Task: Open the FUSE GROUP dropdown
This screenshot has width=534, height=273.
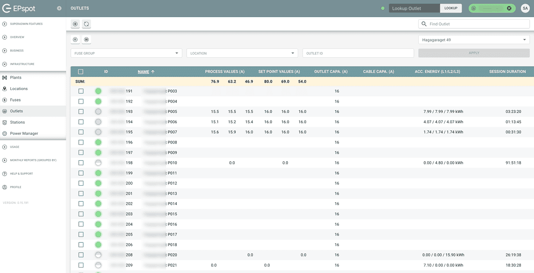Action: coord(126,53)
